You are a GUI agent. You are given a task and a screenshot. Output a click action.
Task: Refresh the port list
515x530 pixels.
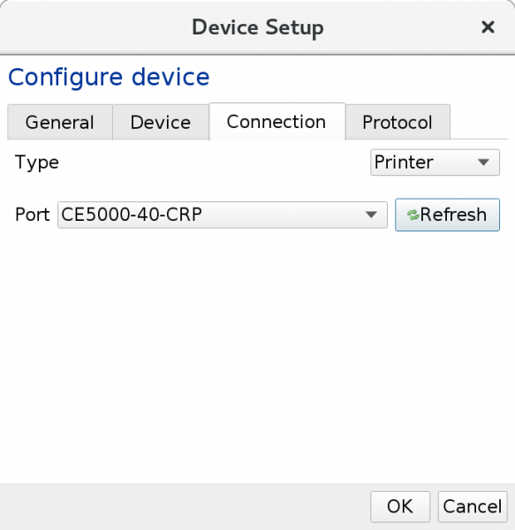point(447,215)
